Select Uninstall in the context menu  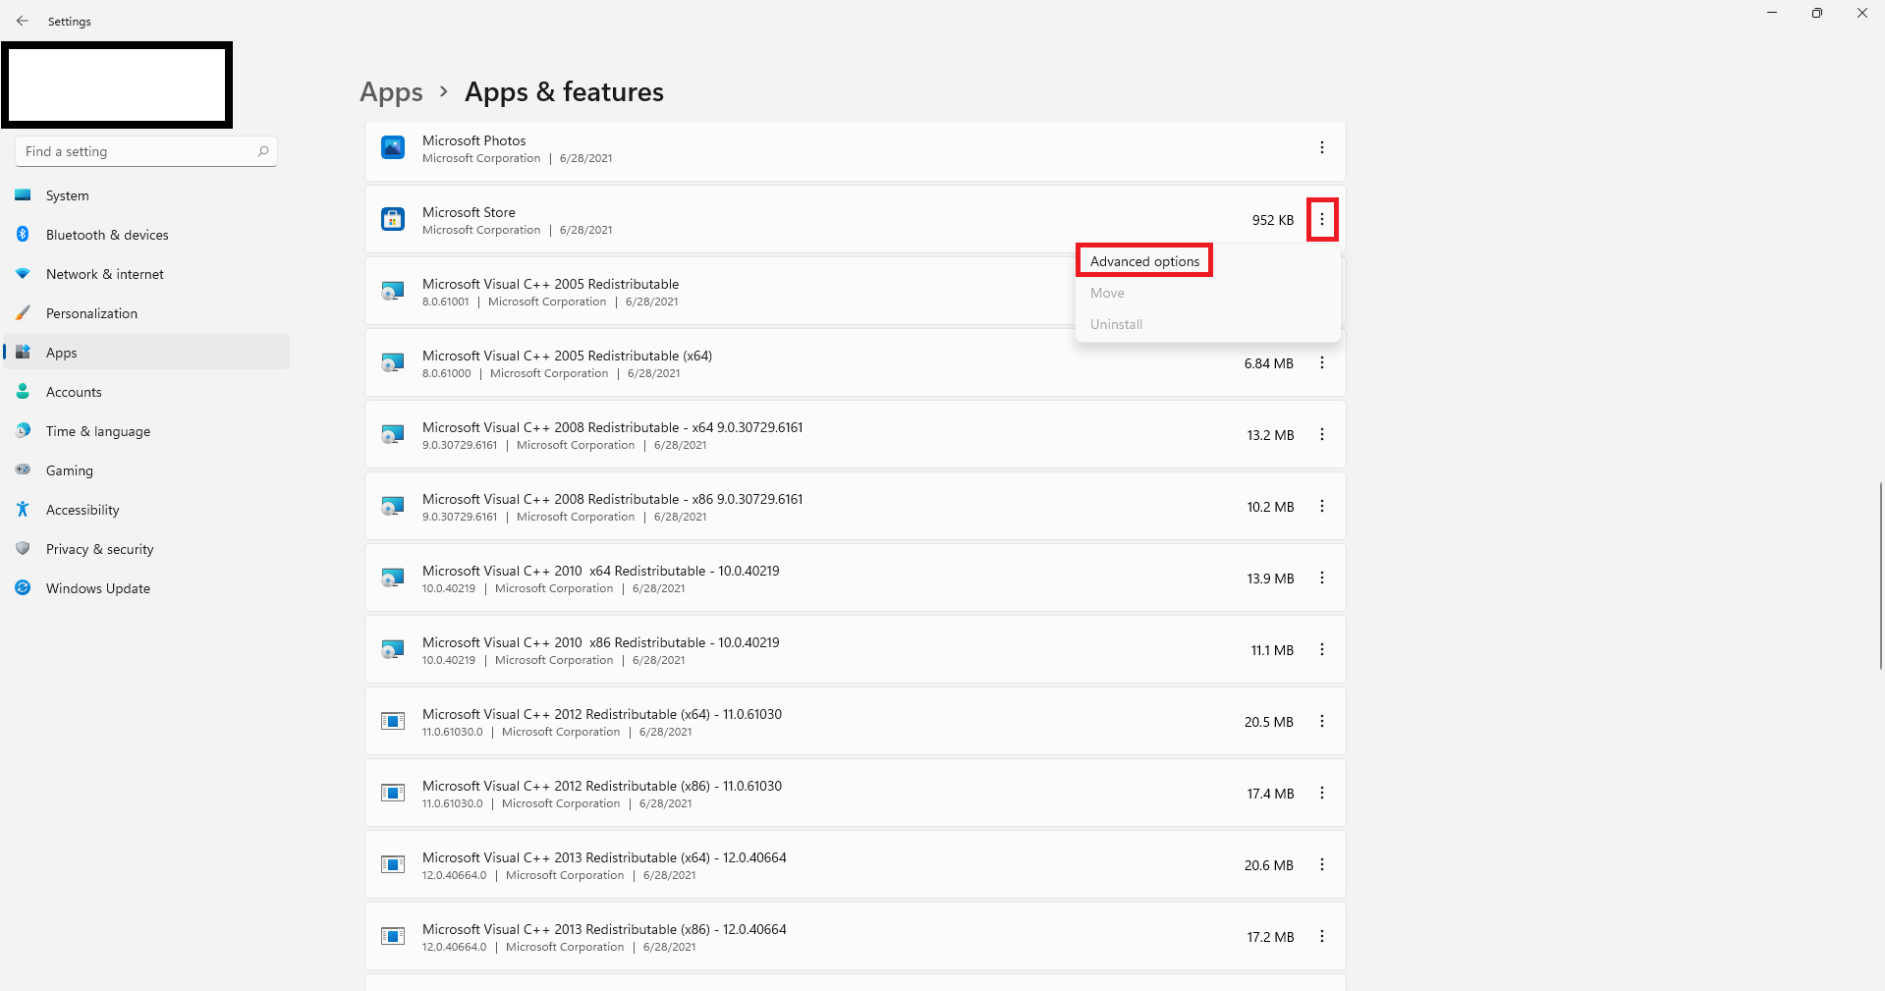pyautogui.click(x=1116, y=324)
